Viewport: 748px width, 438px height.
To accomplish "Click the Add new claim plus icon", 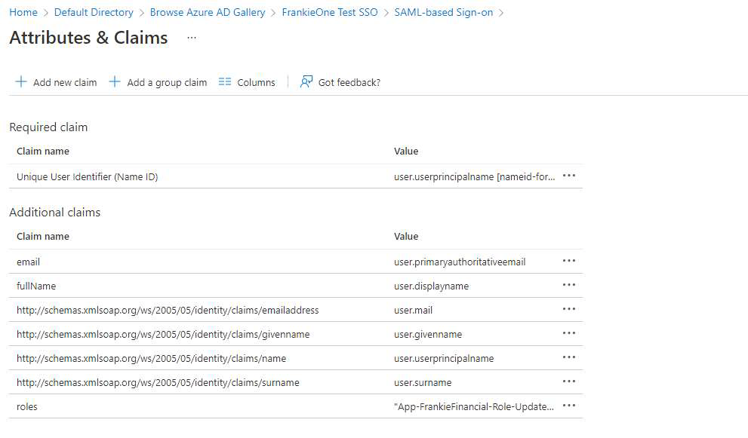I will [x=21, y=82].
